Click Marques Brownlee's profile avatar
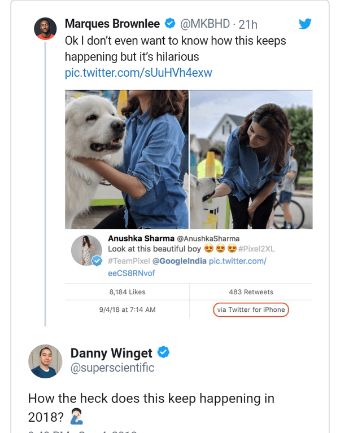This screenshot has width=340, height=433. pos(44,28)
